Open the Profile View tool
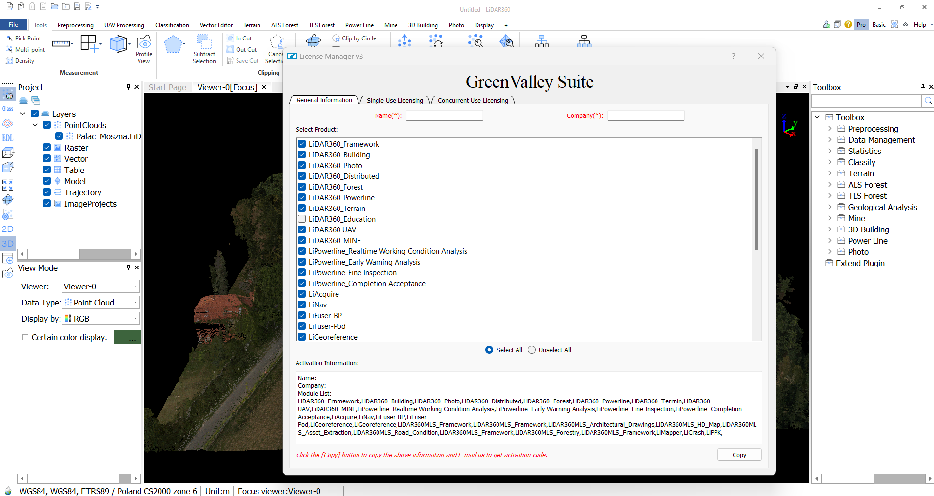 pyautogui.click(x=143, y=49)
